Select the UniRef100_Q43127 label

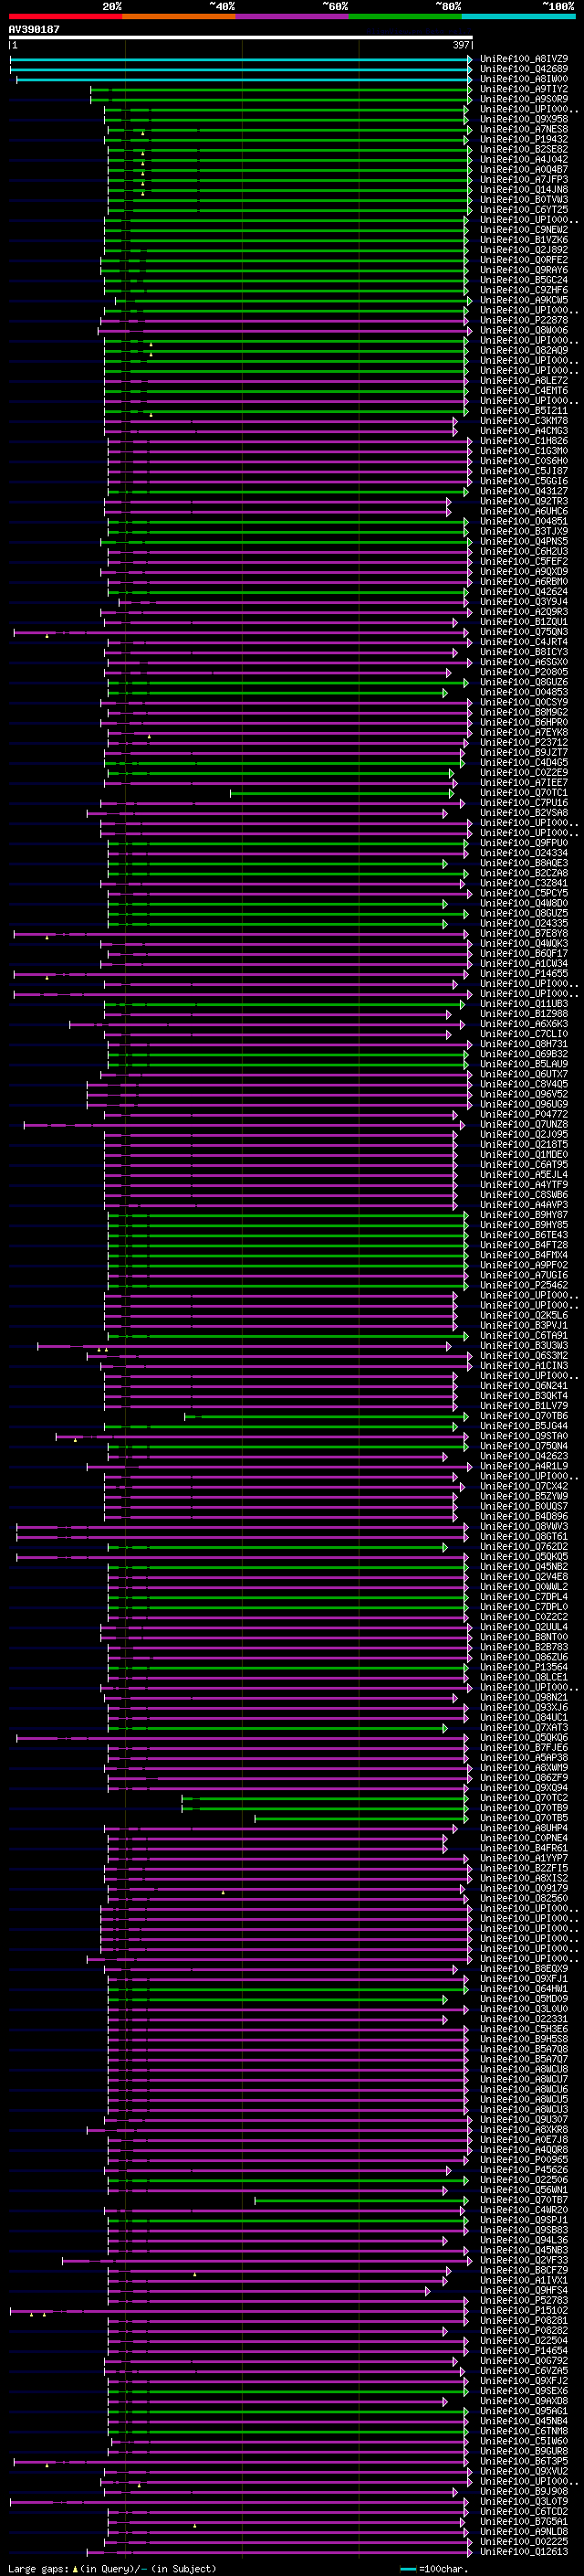pyautogui.click(x=524, y=491)
